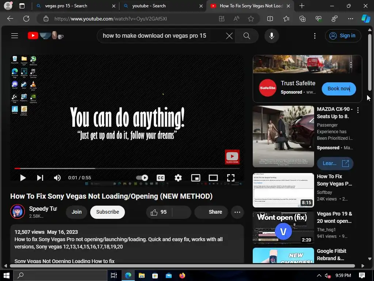Open the Softbay Sony Vegas fix video thumbnail
Image resolution: width=374 pixels, height=281 pixels.
tap(283, 190)
